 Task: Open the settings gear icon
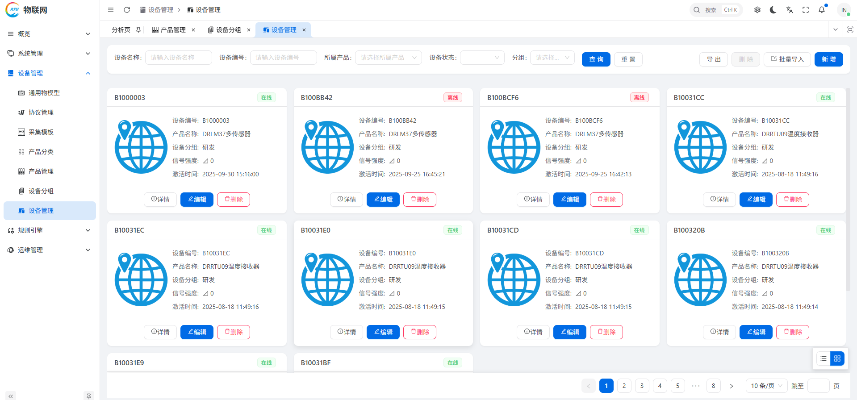757,10
